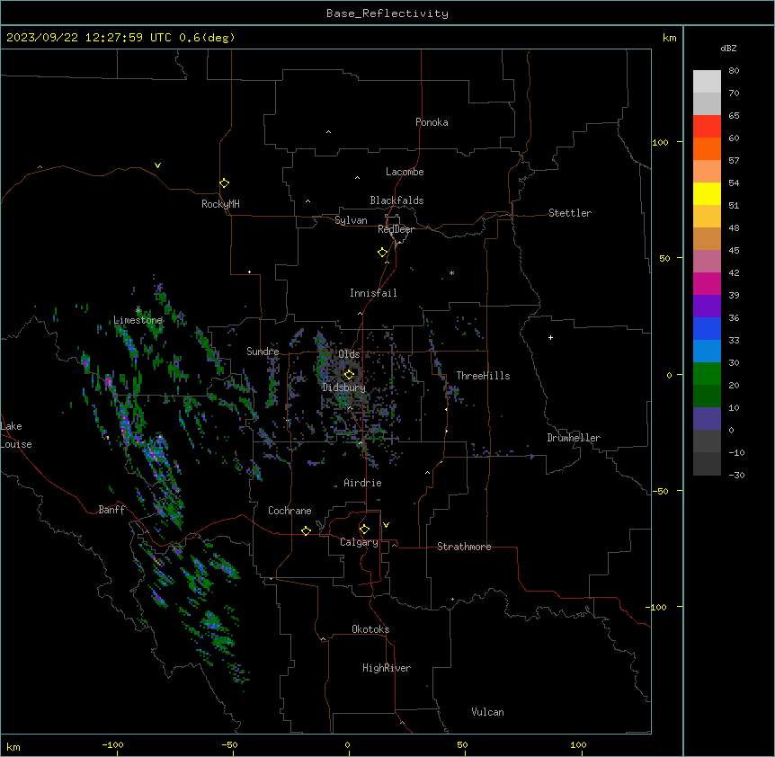Pick the magenta 39-42 dBZ legend swatch
The image size is (775, 757).
coord(707,283)
